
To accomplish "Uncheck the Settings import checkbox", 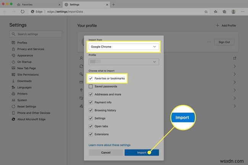I will [91, 118].
